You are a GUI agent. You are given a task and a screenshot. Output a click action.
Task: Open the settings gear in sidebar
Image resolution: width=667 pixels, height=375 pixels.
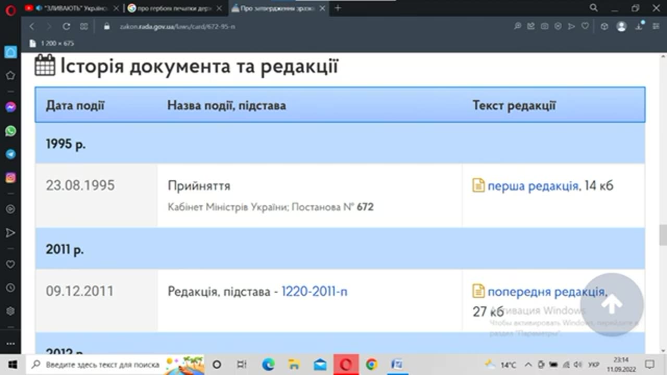(10, 311)
